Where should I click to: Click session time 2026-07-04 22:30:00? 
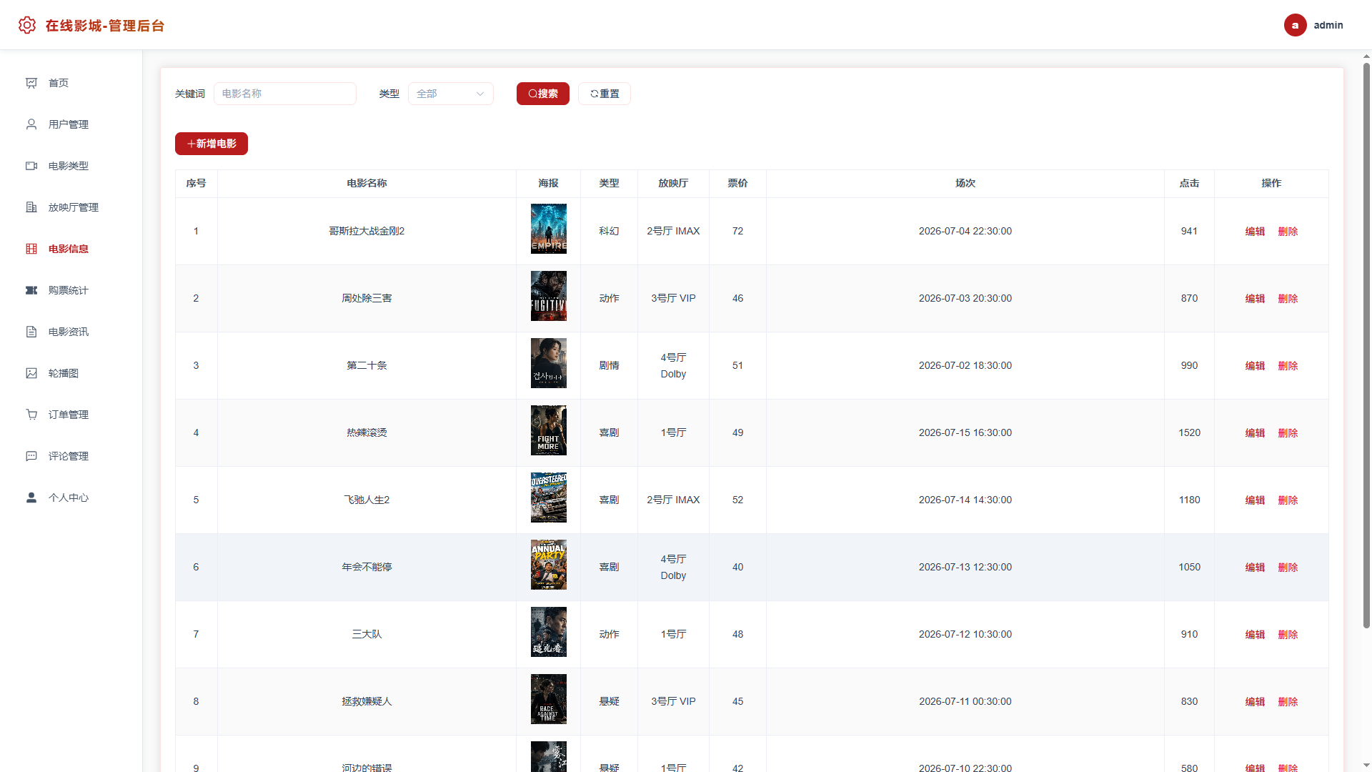(x=965, y=232)
